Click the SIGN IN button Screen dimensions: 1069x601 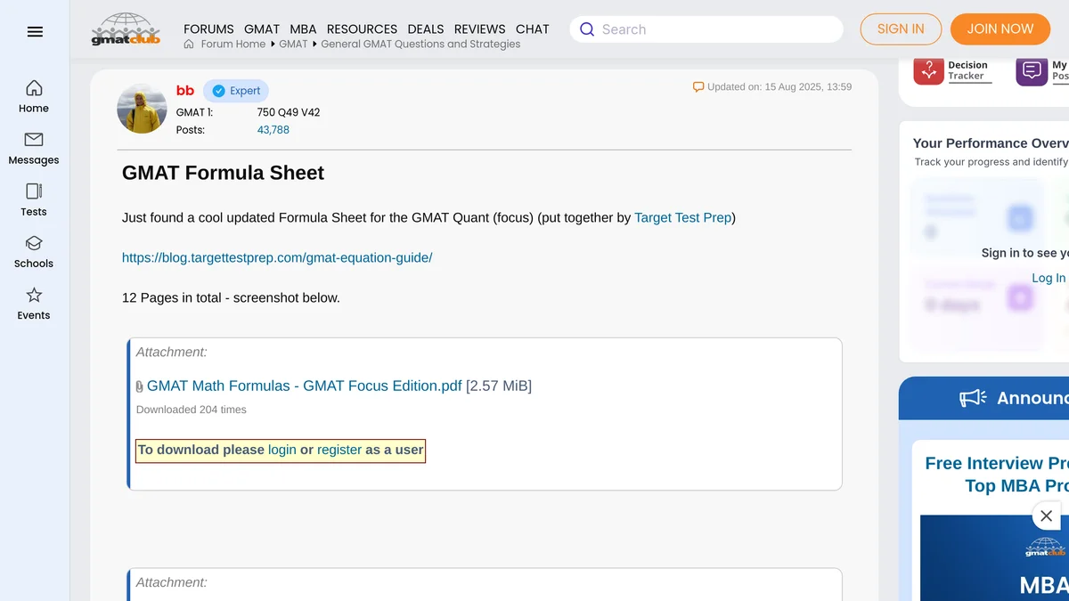(901, 29)
